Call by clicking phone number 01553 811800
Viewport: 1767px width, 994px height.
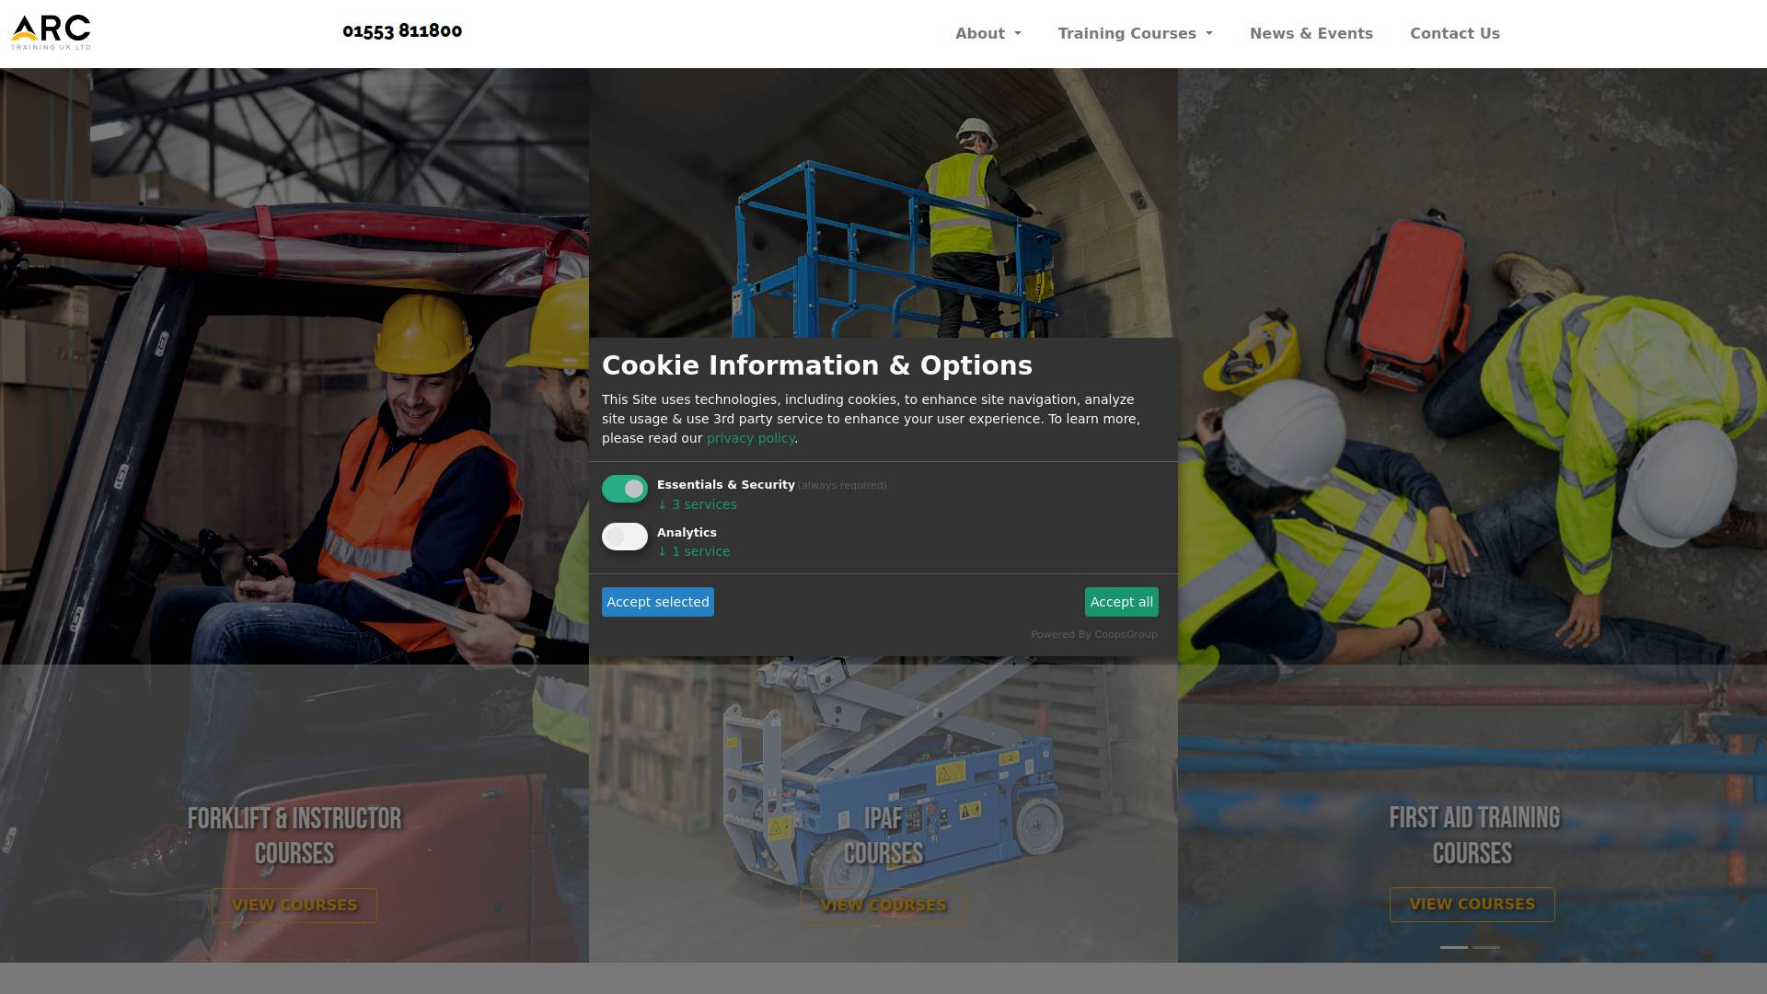click(x=402, y=30)
